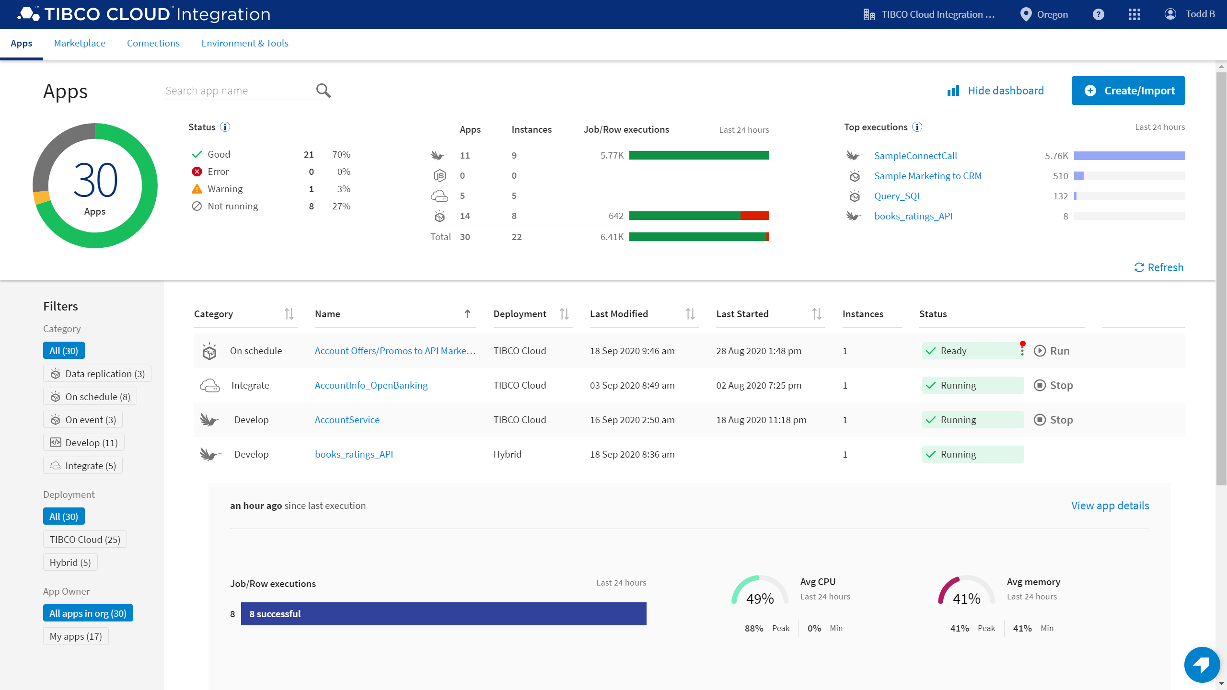Sort the table by Category column

tap(289, 314)
